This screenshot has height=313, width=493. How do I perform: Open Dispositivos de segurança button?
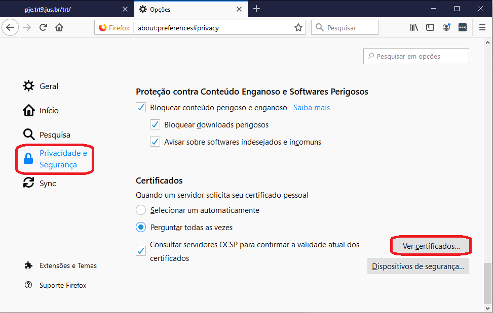coord(418,266)
